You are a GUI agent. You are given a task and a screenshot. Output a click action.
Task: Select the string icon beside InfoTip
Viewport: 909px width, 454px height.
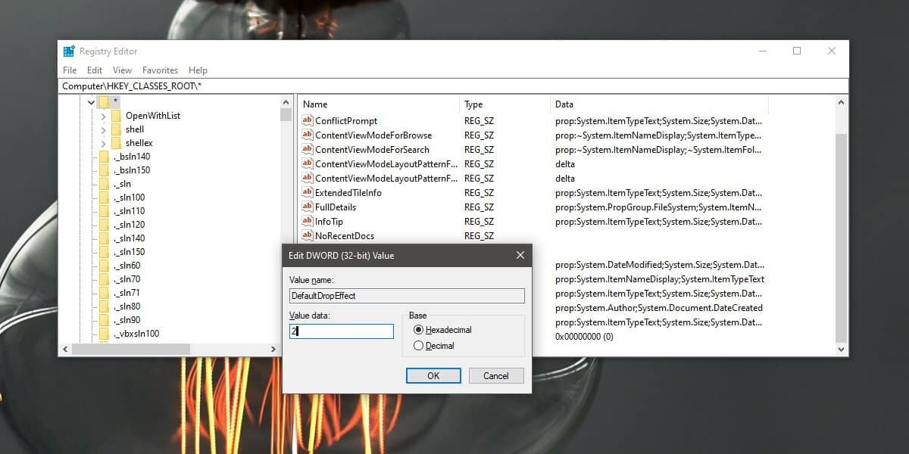tap(308, 221)
